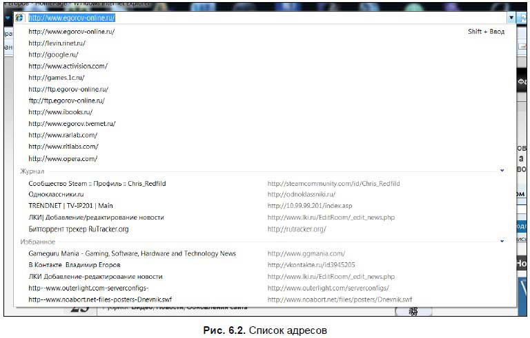Choose http://google.ru/ suggestion
Image resolution: width=530 pixels, height=338 pixels.
(53, 54)
